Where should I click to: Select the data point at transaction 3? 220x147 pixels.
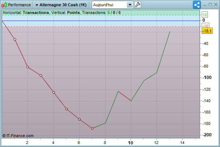41,76
